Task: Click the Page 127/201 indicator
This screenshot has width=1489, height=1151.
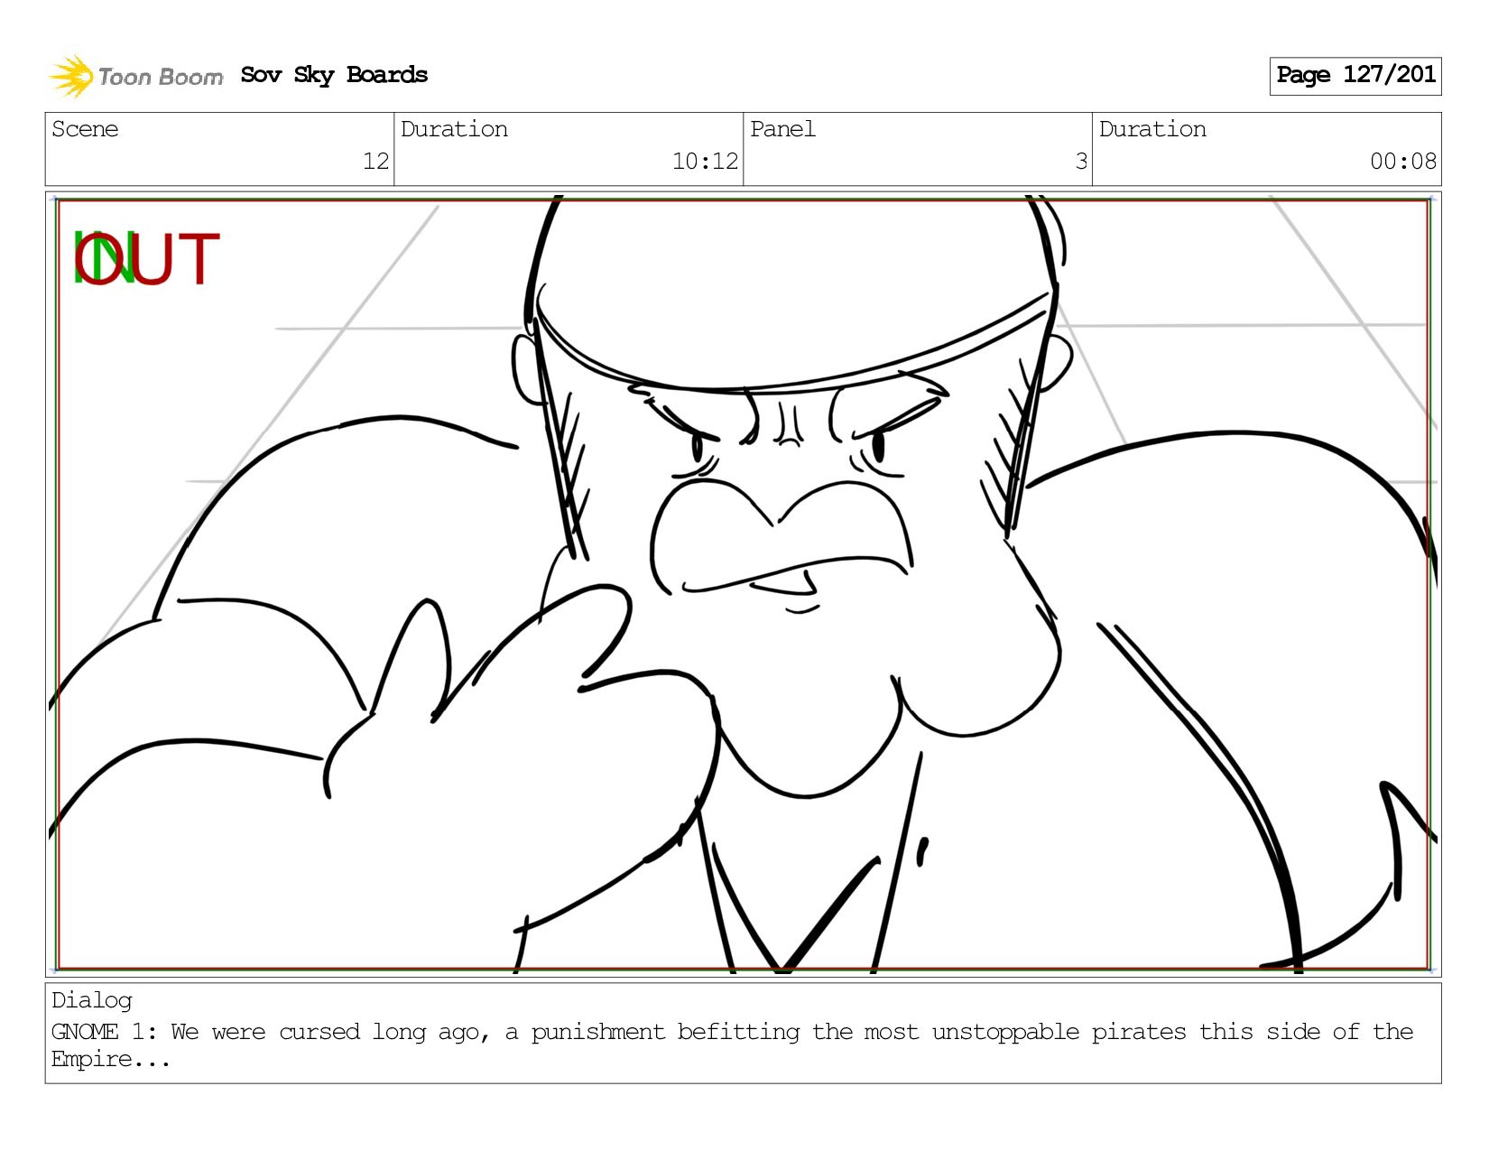Action: (1355, 76)
